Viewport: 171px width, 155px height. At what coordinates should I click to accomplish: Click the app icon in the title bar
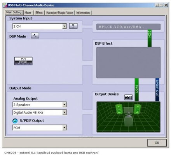coord(5,5)
